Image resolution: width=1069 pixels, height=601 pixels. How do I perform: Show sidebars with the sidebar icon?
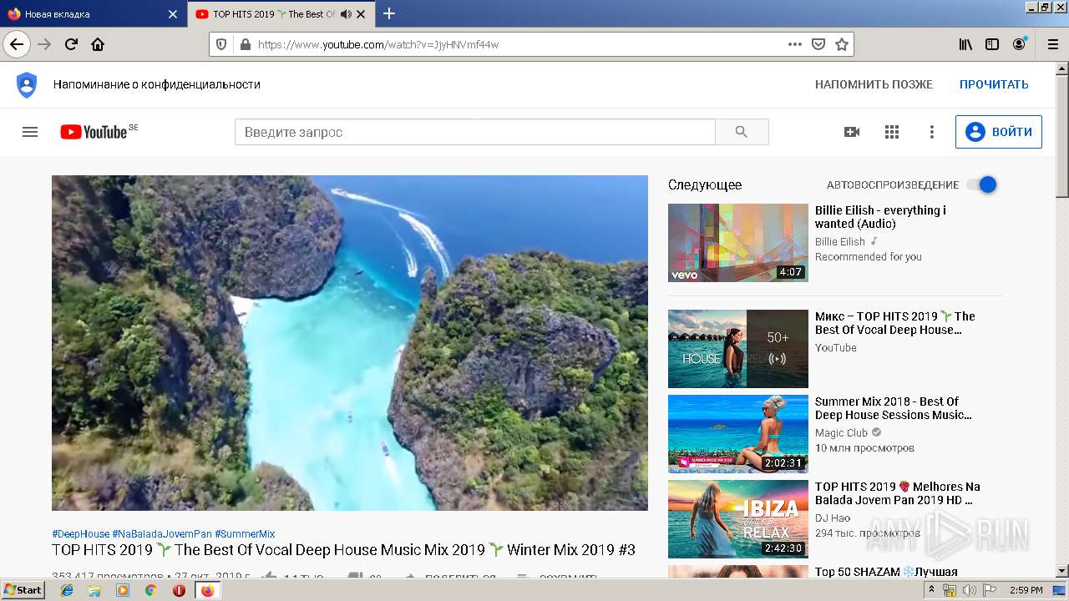click(x=992, y=44)
